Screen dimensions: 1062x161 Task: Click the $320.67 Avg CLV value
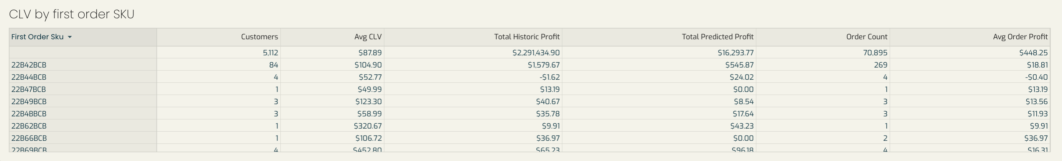(x=368, y=126)
